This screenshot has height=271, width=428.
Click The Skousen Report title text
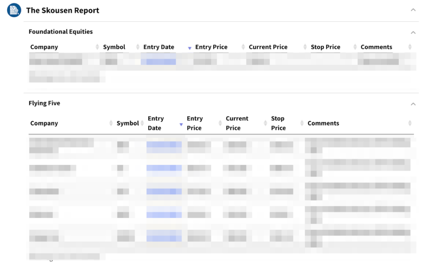coord(63,10)
